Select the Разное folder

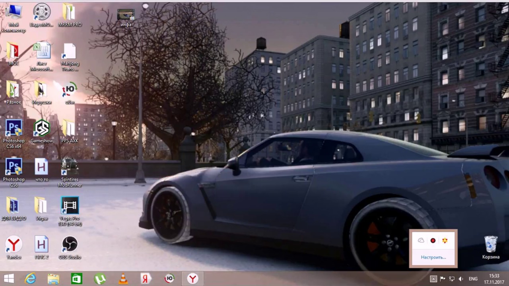click(x=14, y=93)
